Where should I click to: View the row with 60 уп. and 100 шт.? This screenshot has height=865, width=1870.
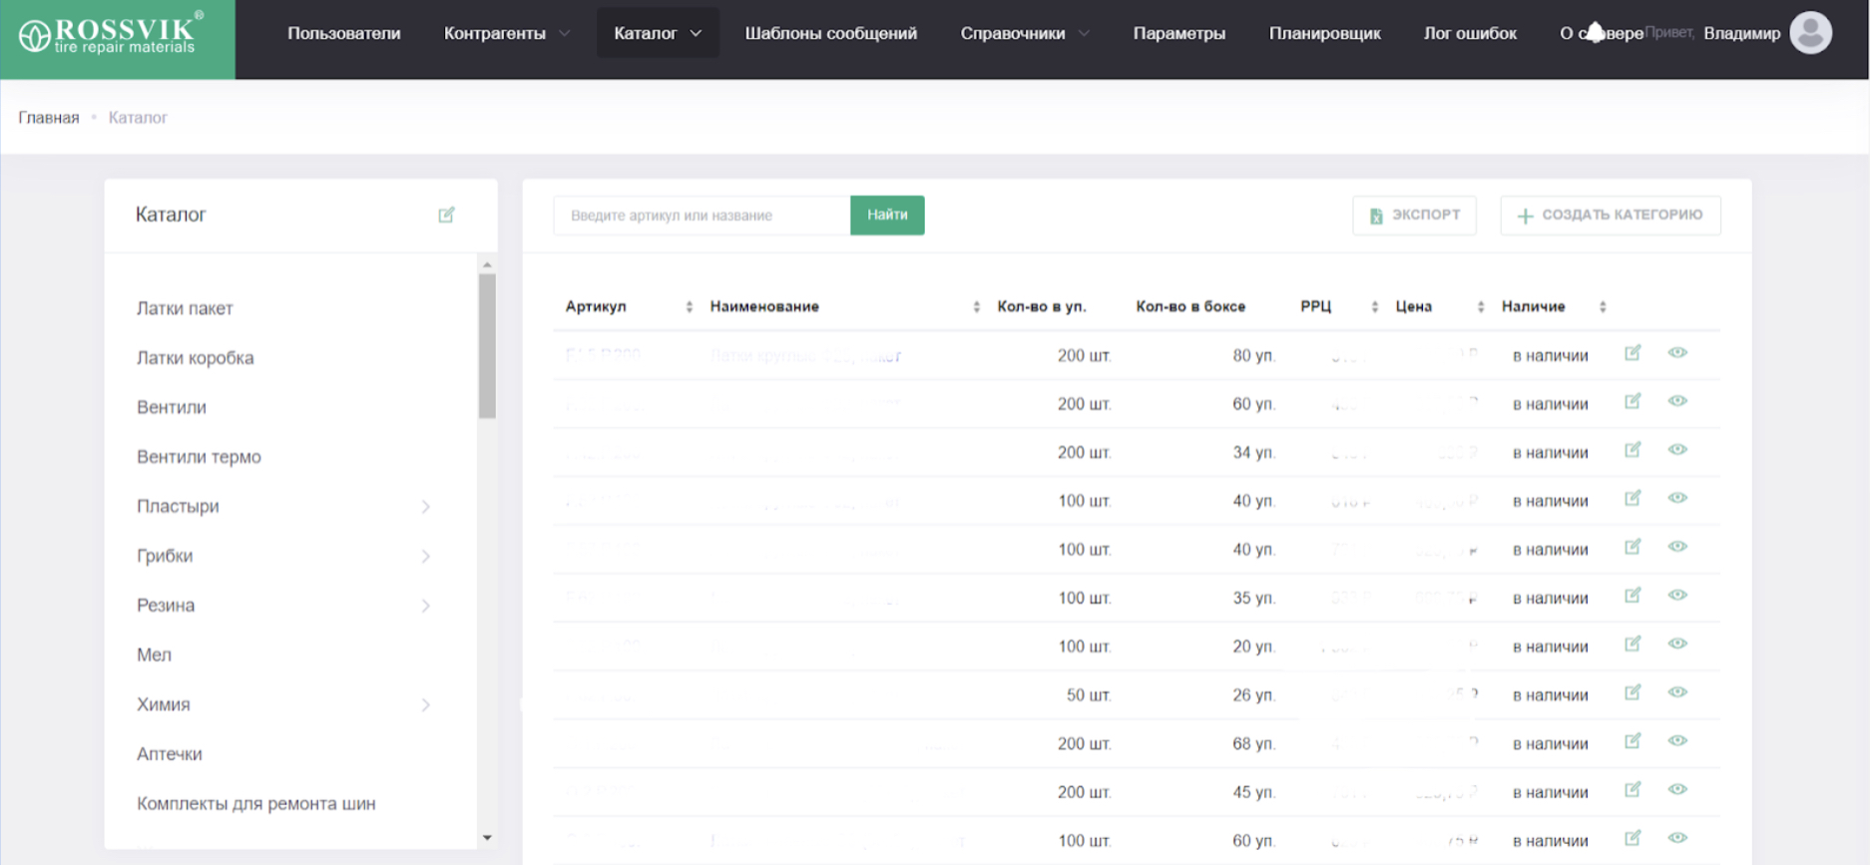[x=1677, y=838]
